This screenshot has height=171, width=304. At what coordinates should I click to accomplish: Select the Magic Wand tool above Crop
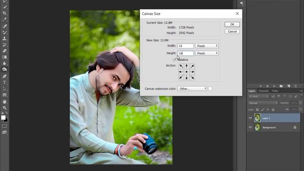(4, 7)
